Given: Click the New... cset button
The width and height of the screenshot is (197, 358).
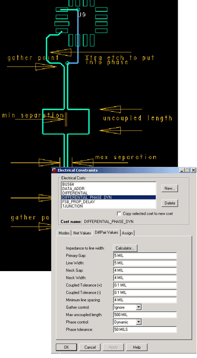Looking at the screenshot, I should click(x=170, y=188).
